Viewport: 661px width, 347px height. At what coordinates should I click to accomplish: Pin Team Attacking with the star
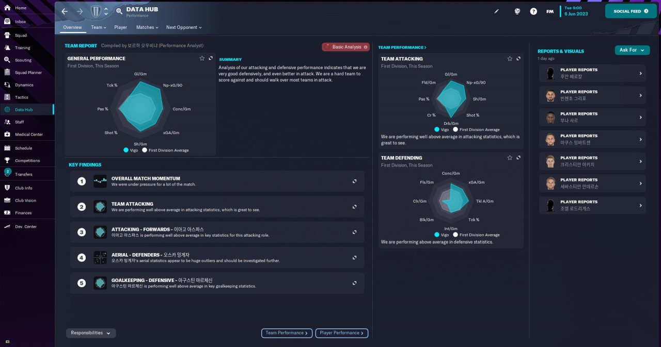coord(510,58)
